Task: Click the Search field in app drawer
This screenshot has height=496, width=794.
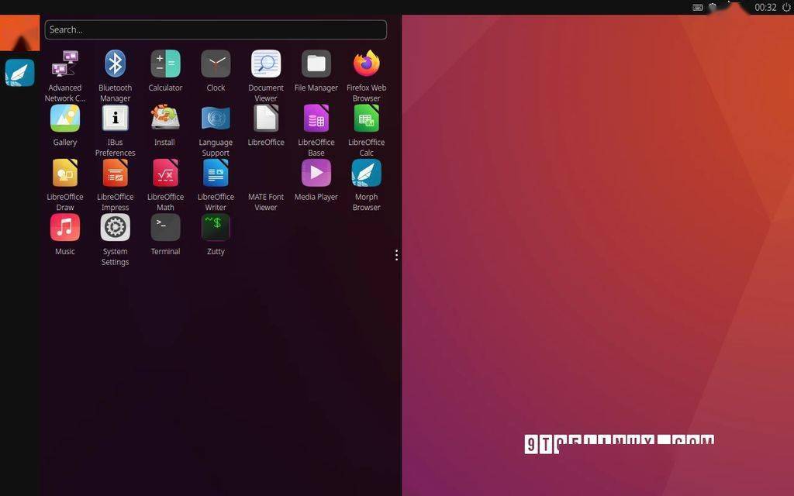Action: 216,30
